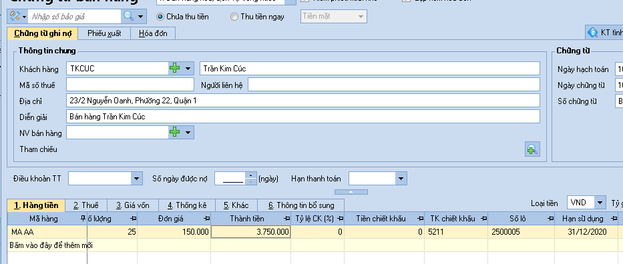The height and width of the screenshot is (264, 623).
Task: Open the 3. Giá vốn tab
Action: click(x=133, y=205)
